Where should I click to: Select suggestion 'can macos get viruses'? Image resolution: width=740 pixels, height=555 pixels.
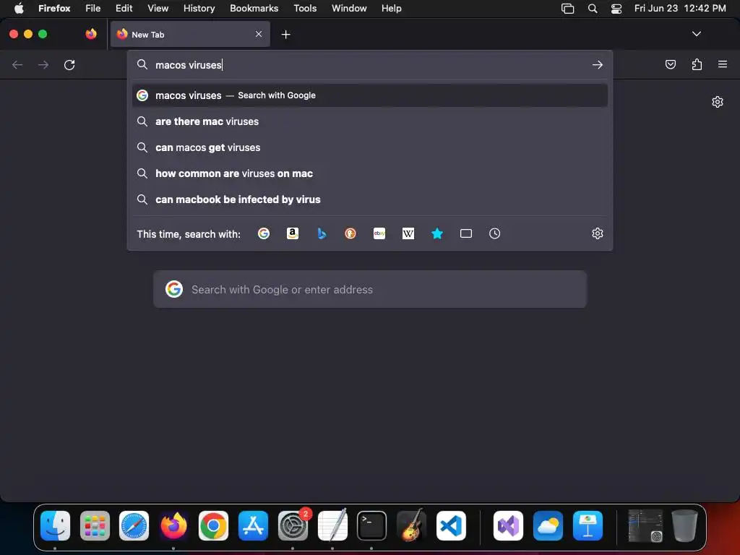tap(369, 147)
